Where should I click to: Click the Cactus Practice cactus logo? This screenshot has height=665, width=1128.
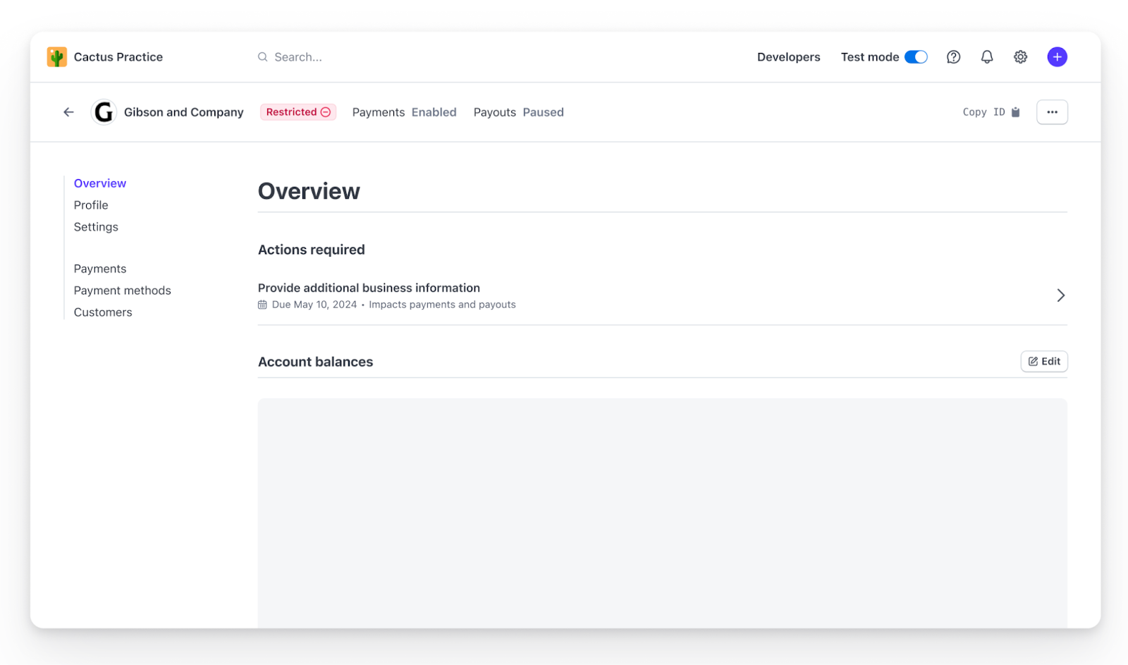click(57, 57)
